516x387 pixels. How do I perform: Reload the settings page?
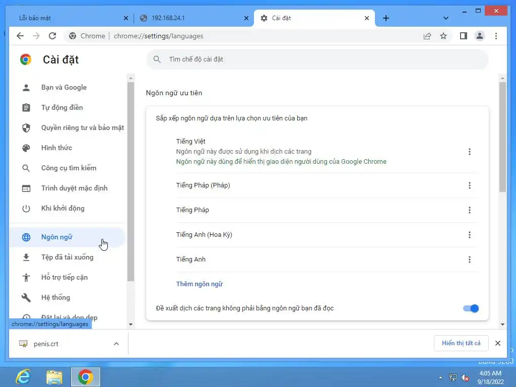[x=52, y=36]
